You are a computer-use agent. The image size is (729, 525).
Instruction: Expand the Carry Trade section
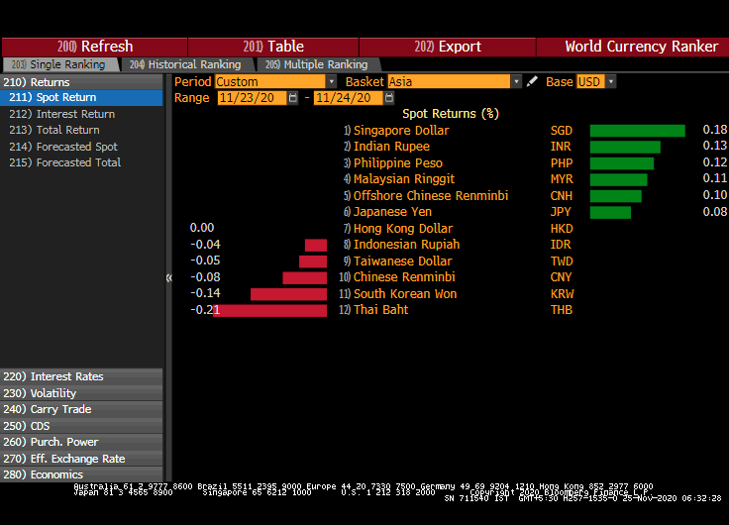[x=81, y=409]
